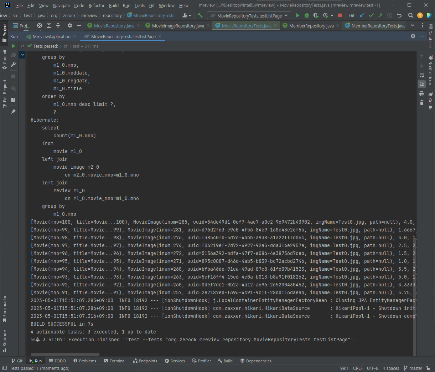
Task: Click the wrench icon in Run sidebar
Action: click(x=13, y=65)
